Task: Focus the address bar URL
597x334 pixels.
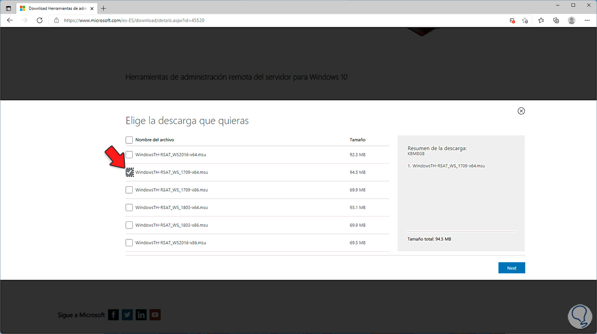Action: click(134, 20)
